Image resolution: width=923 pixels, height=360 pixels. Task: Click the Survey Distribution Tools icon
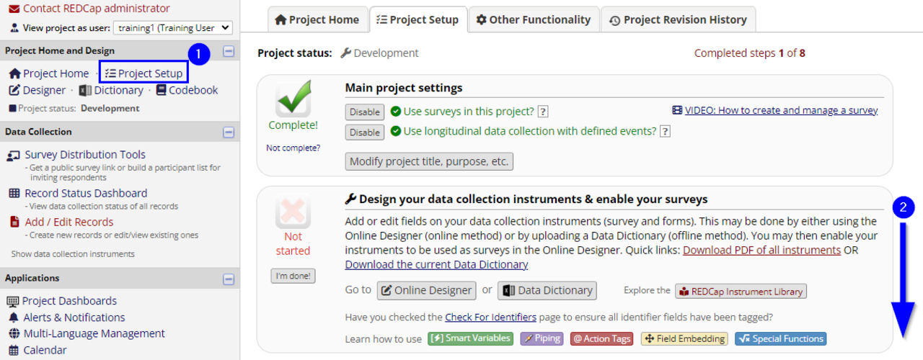(14, 156)
